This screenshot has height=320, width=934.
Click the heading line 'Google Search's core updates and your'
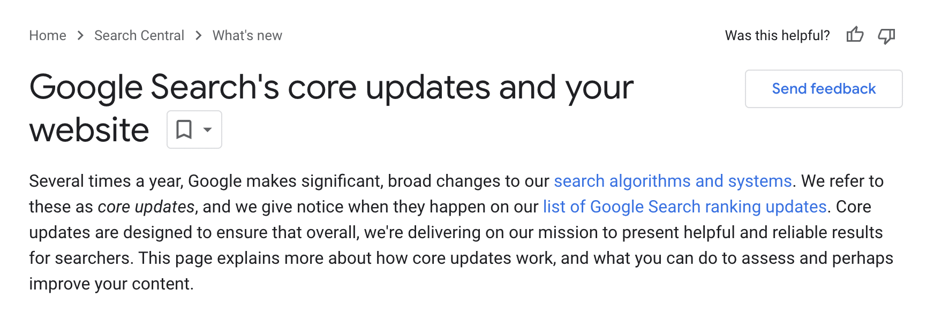coord(332,87)
